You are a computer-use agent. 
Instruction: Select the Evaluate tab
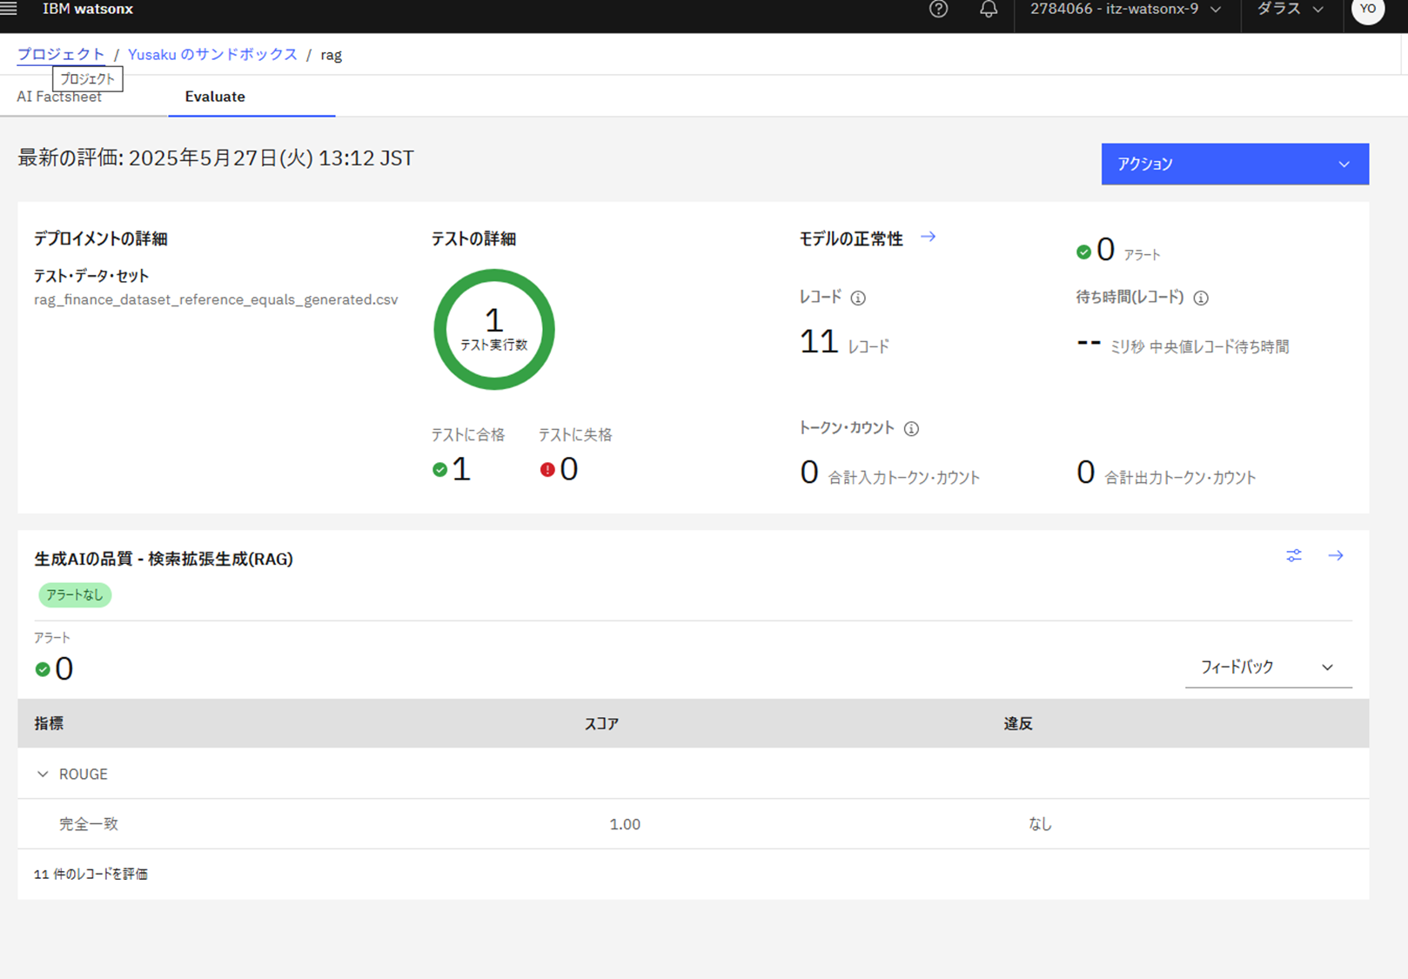pyautogui.click(x=215, y=97)
